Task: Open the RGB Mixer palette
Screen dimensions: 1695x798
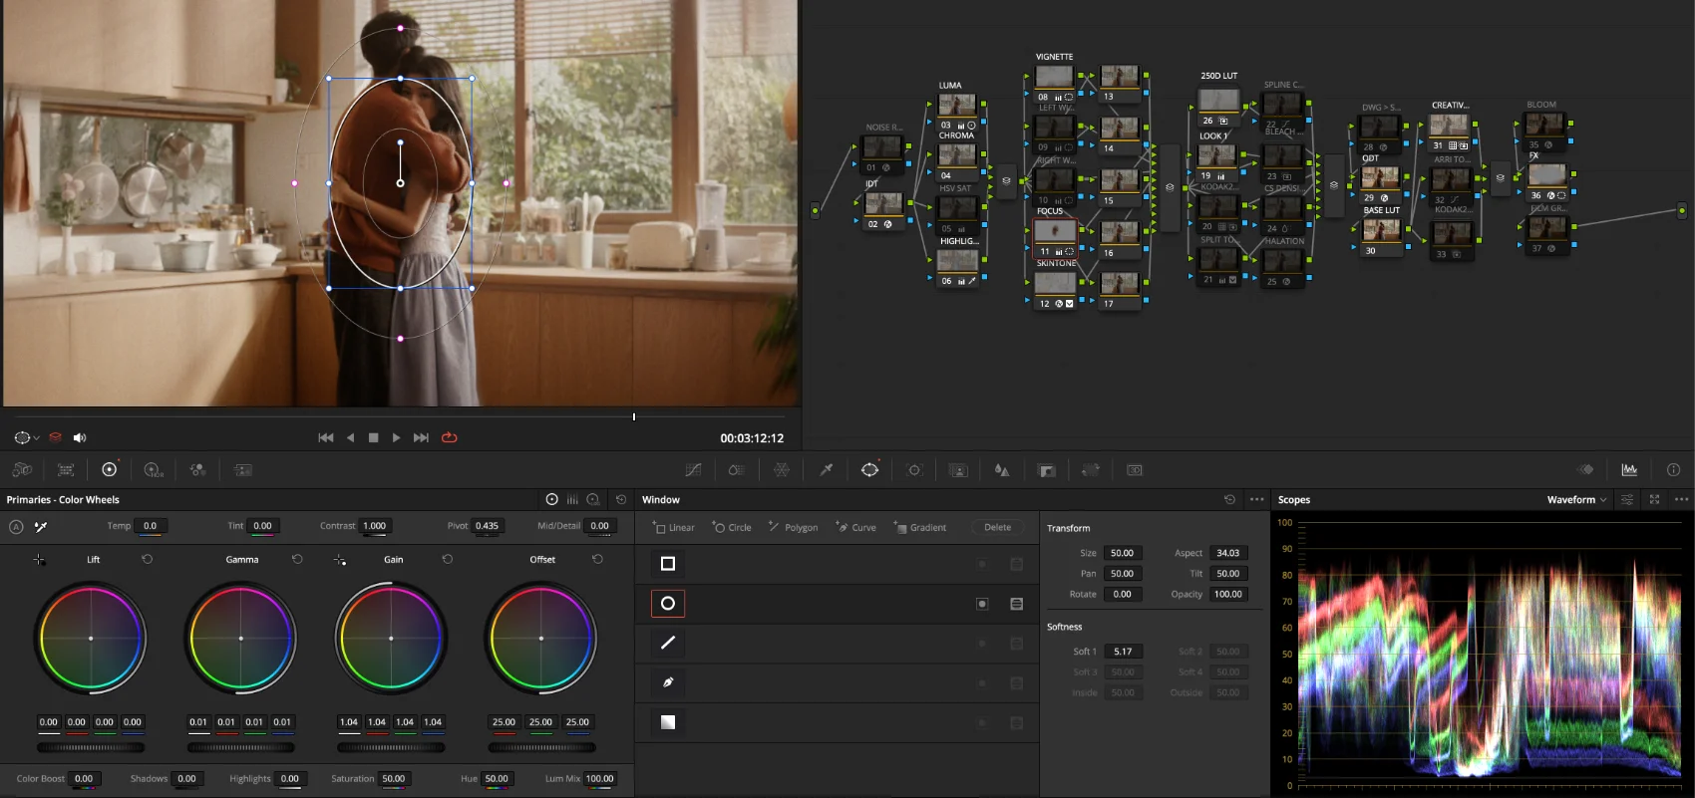Action: 197,470
